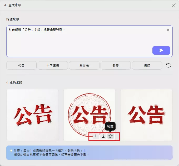
Task: Clear the description text box
Action: [168, 30]
